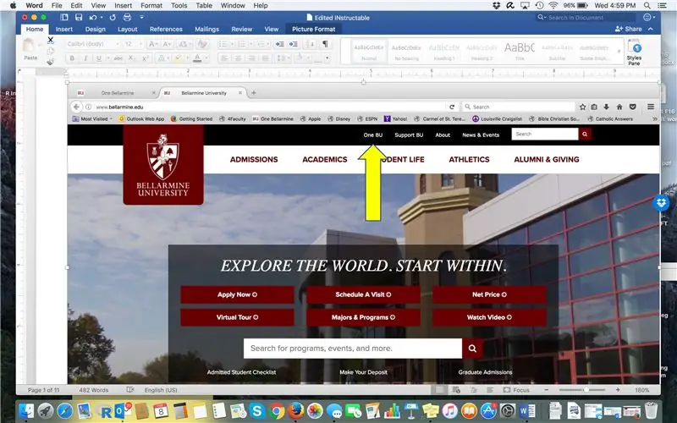Toggle Underline formatting
This screenshot has width=677, height=423.
pyautogui.click(x=99, y=58)
